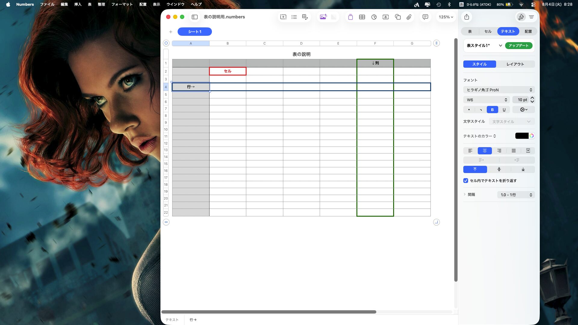Click the image generation sparkle icon

323,17
